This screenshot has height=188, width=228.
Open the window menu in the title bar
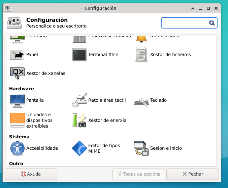tap(7, 8)
